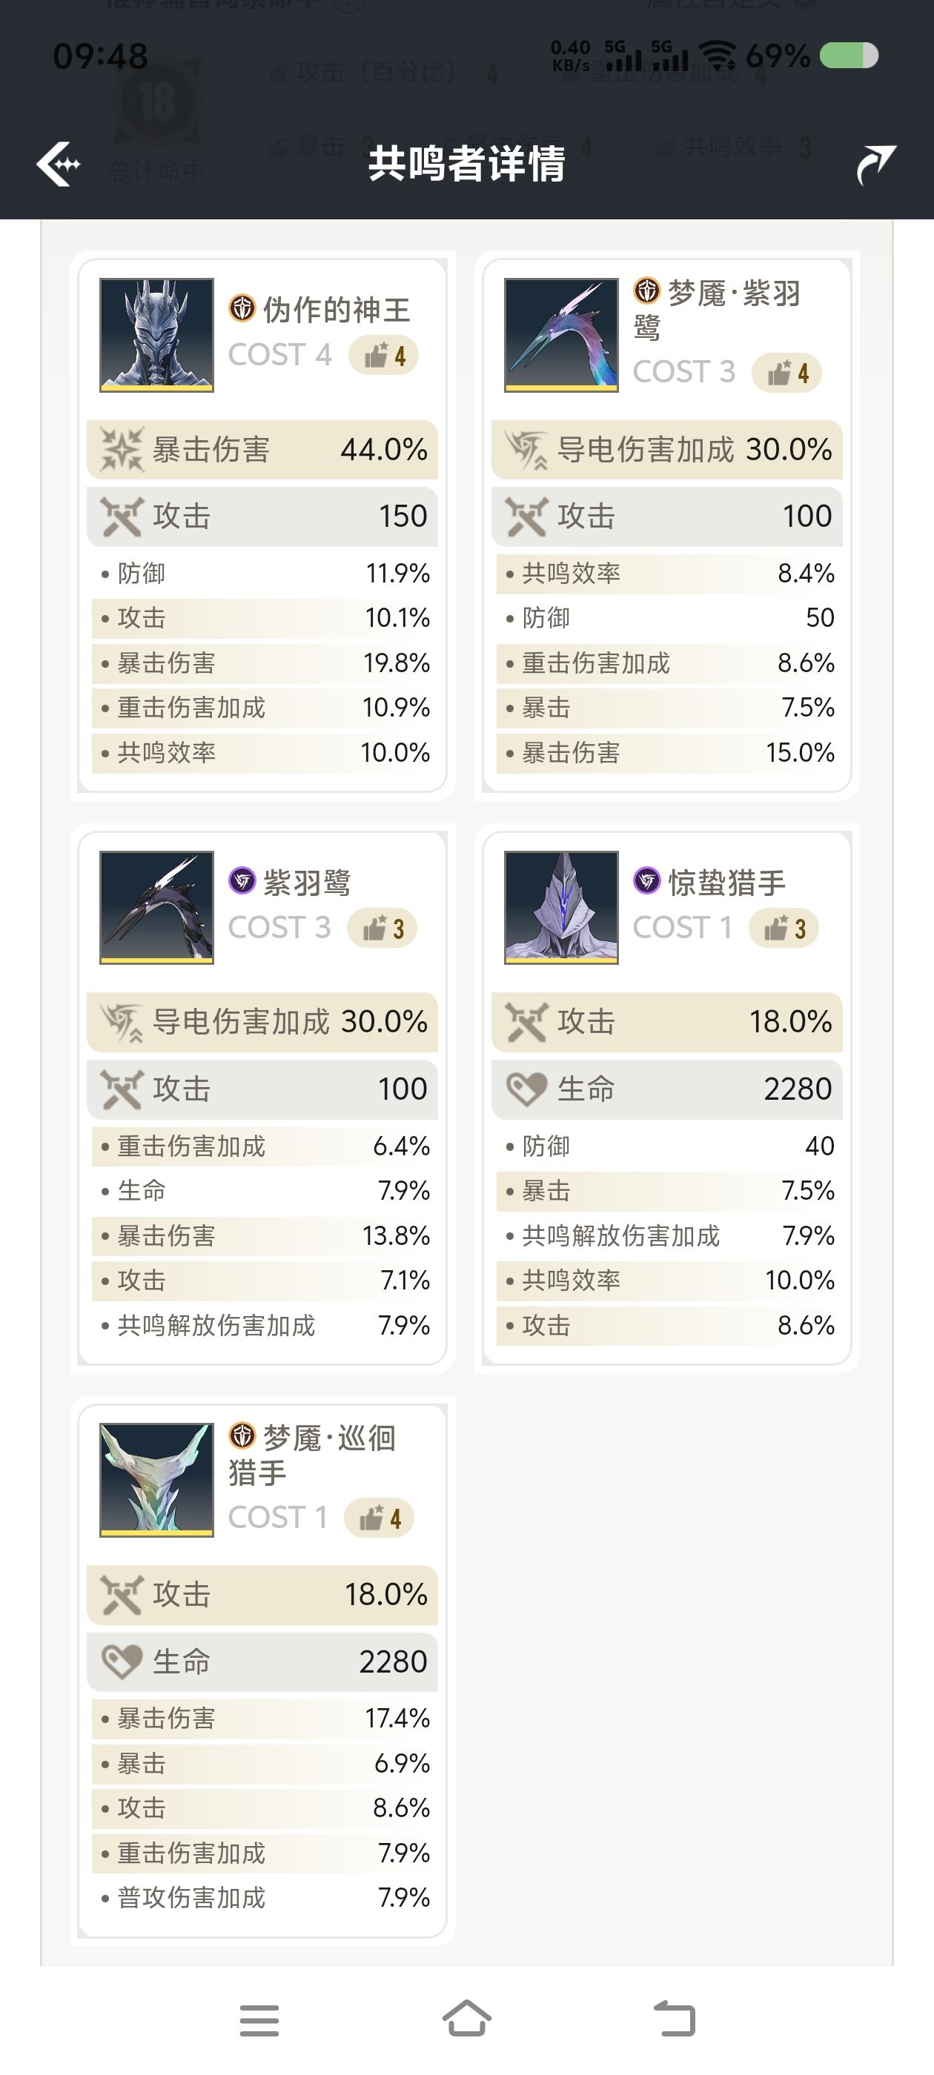Tap thumbs-up badge on 梦魇·紫羽鹭
Viewport: 934px width, 2075px height.
tap(786, 373)
